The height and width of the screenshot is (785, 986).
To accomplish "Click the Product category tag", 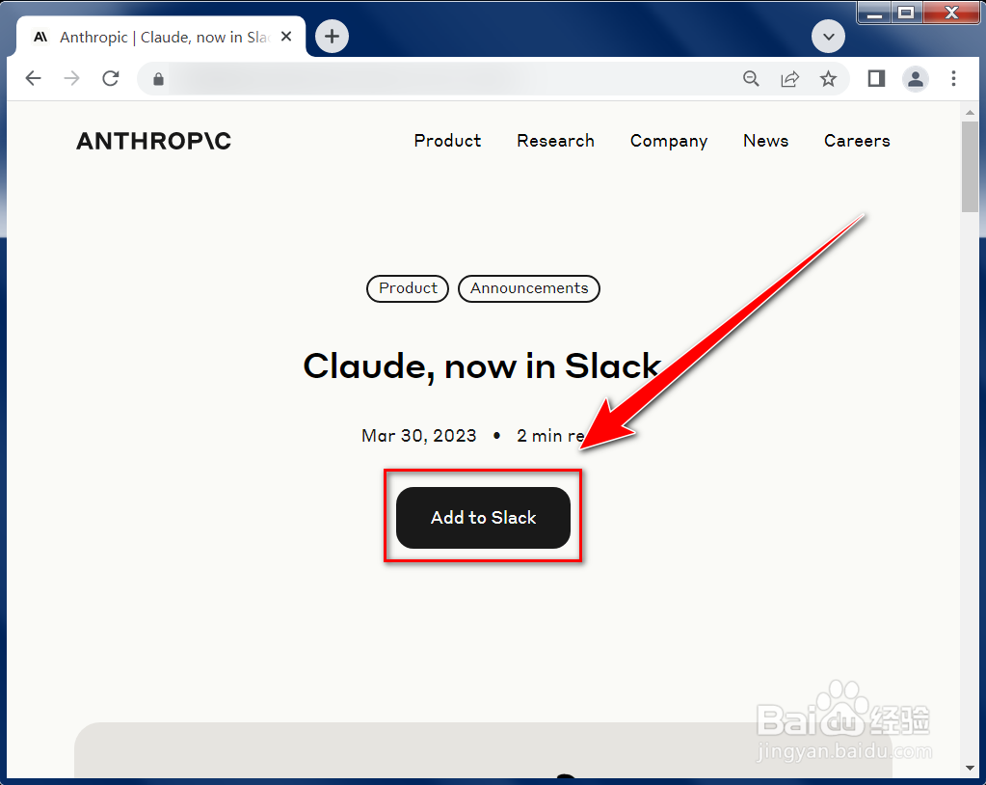I will [408, 288].
